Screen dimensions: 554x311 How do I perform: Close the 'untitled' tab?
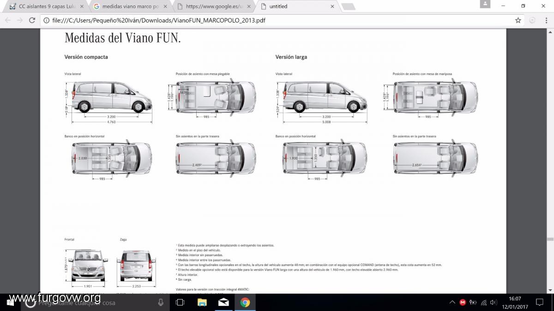[332, 6]
